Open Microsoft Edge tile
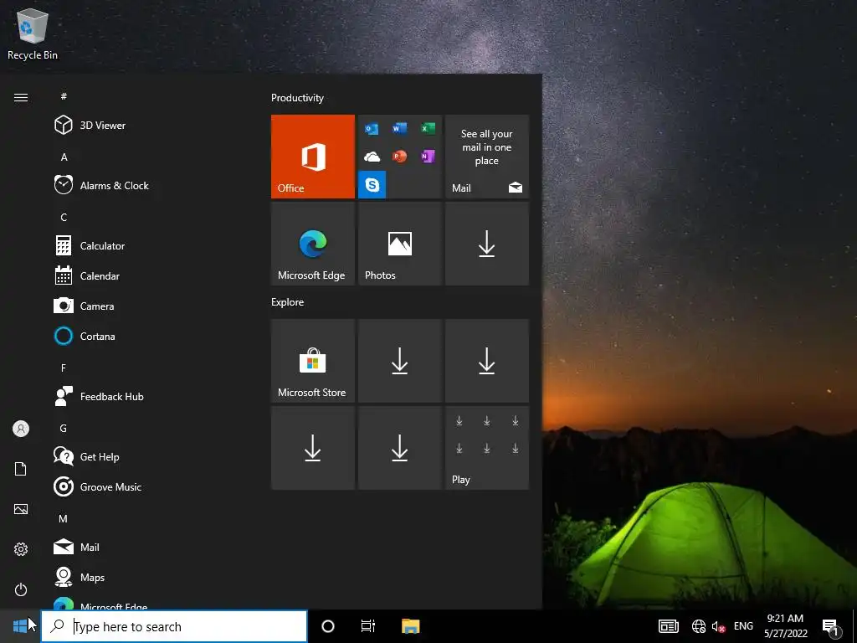857x643 pixels. pyautogui.click(x=313, y=244)
